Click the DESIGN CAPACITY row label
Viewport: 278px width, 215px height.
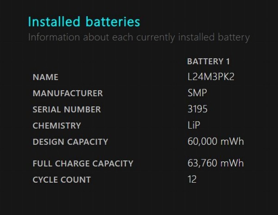(x=70, y=142)
